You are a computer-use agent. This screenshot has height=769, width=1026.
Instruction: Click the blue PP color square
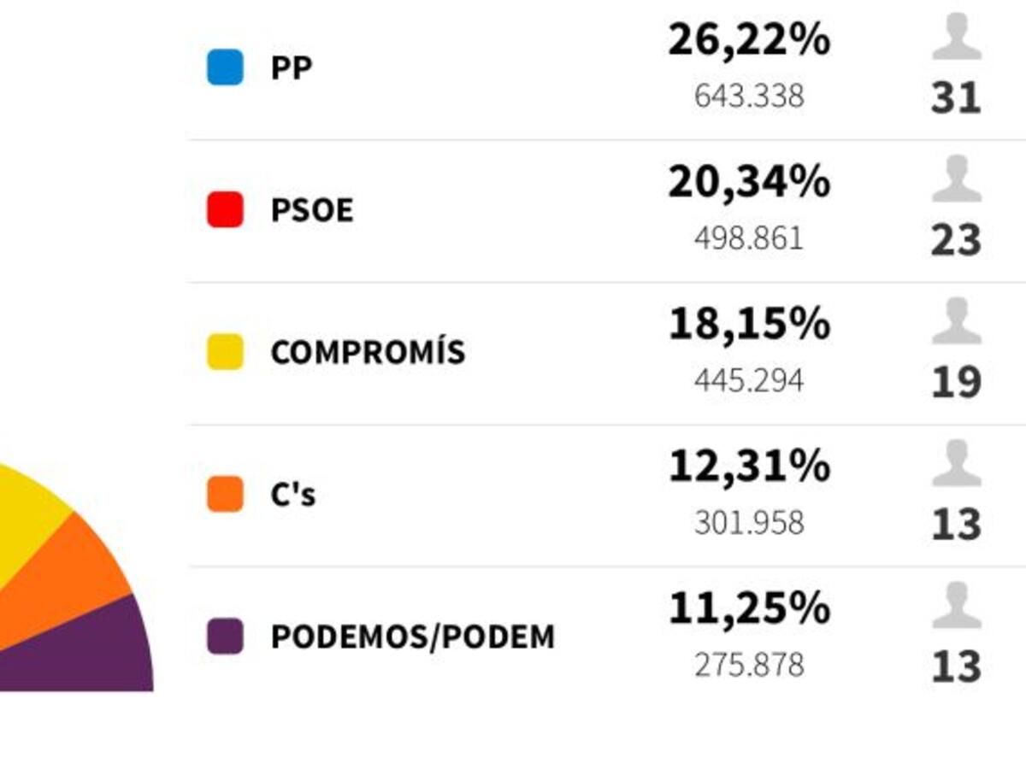(225, 68)
